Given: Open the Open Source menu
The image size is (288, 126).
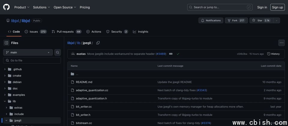Looking at the screenshot, I should point(65,7).
